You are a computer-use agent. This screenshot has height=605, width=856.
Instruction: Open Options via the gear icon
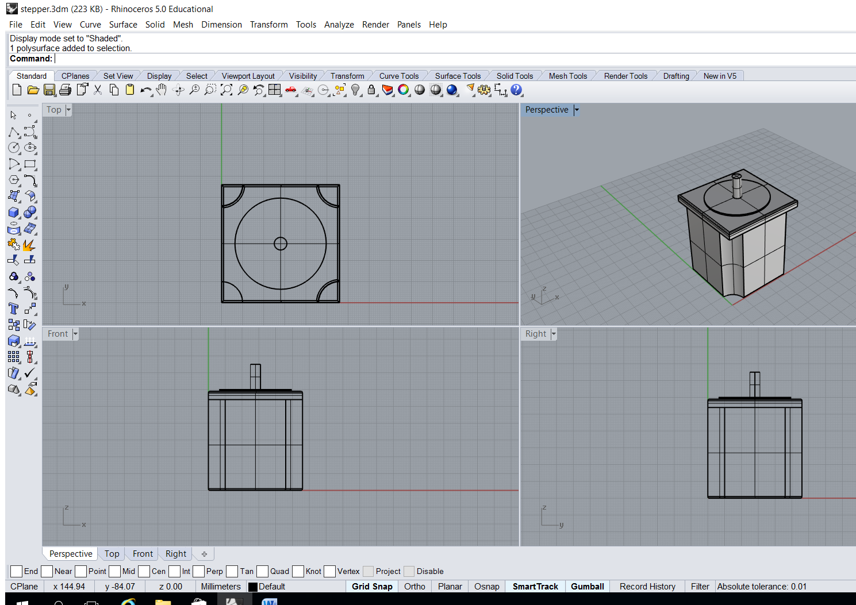coord(484,90)
